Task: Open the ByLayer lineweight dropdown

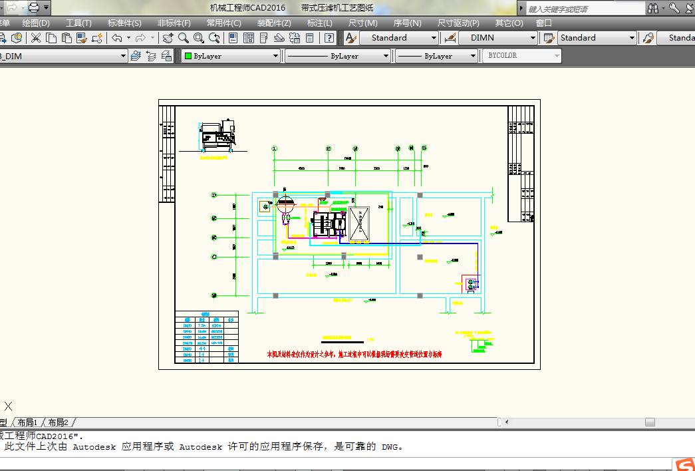Action: 436,56
